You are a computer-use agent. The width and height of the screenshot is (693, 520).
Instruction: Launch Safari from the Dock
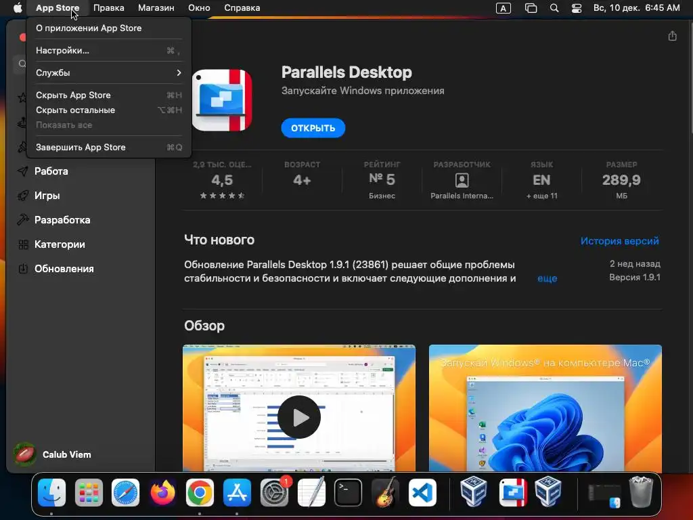[x=125, y=492]
